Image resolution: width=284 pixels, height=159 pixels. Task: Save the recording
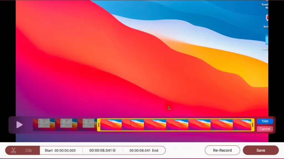click(x=261, y=150)
